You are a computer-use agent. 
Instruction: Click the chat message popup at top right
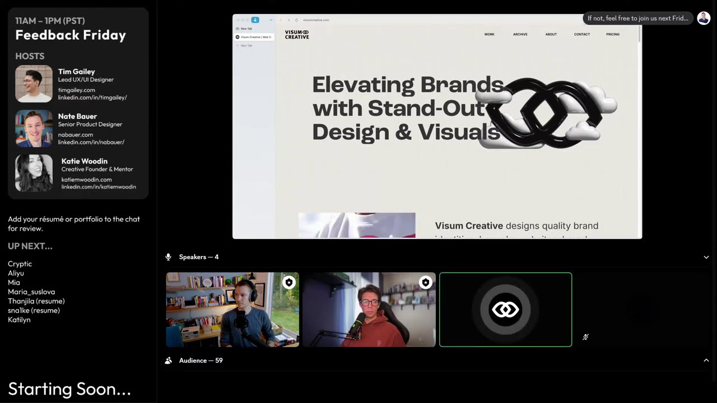(x=638, y=18)
